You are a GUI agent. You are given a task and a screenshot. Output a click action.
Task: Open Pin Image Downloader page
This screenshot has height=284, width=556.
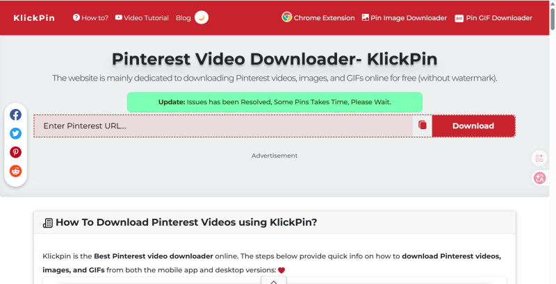click(404, 18)
